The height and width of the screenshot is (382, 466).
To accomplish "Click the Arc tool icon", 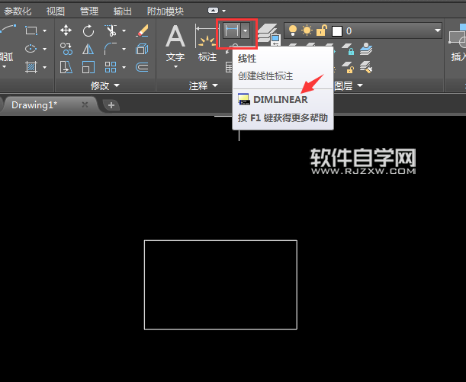I will [x=8, y=30].
